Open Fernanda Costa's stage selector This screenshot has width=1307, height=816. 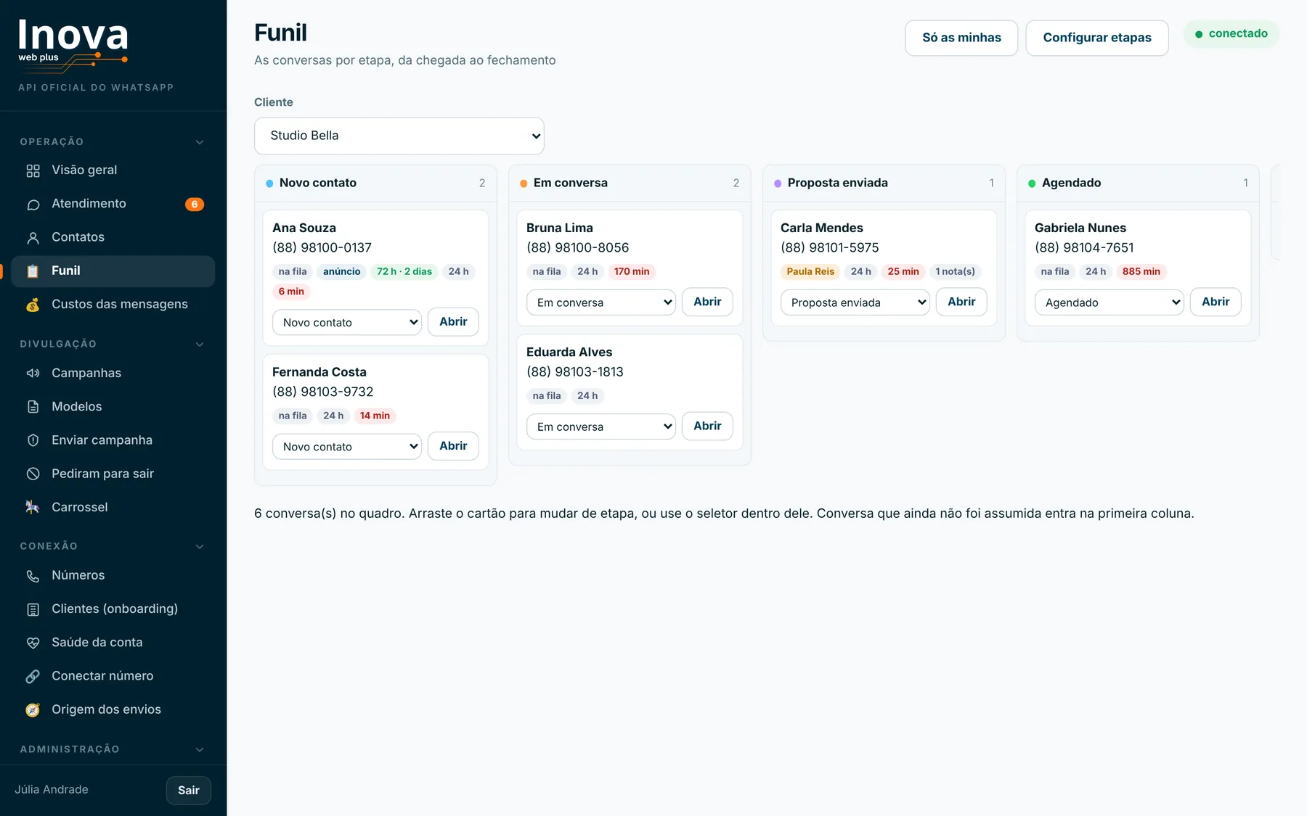pyautogui.click(x=347, y=447)
